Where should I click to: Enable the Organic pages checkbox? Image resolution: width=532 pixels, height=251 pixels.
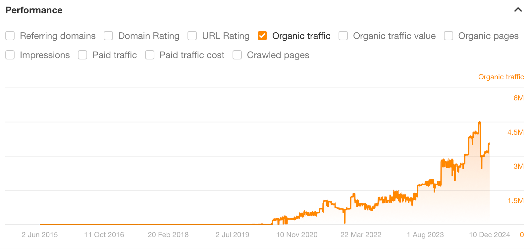[x=448, y=36]
